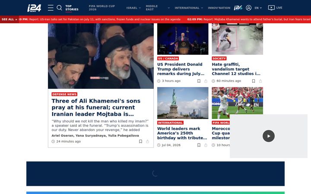Select the "60 minutes ago" timestamp
The height and width of the screenshot is (194, 311).
228,81
